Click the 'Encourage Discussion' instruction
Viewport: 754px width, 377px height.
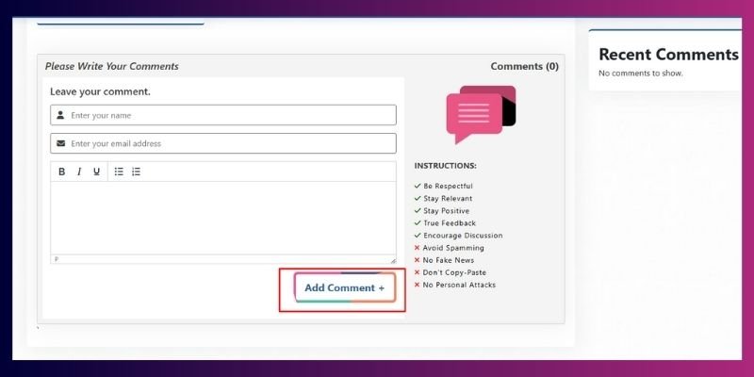pyautogui.click(x=463, y=236)
